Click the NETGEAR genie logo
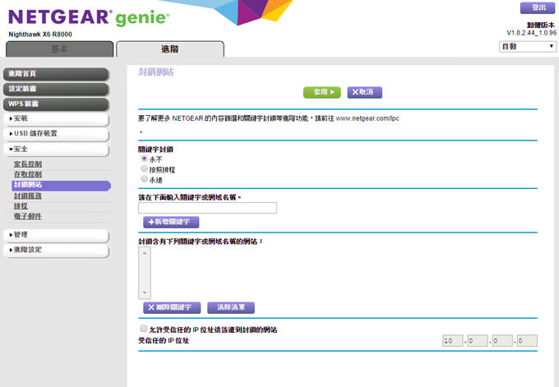 [x=89, y=17]
